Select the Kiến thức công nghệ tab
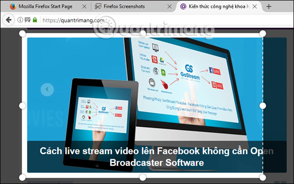This screenshot has width=294, height=184. click(x=219, y=6)
